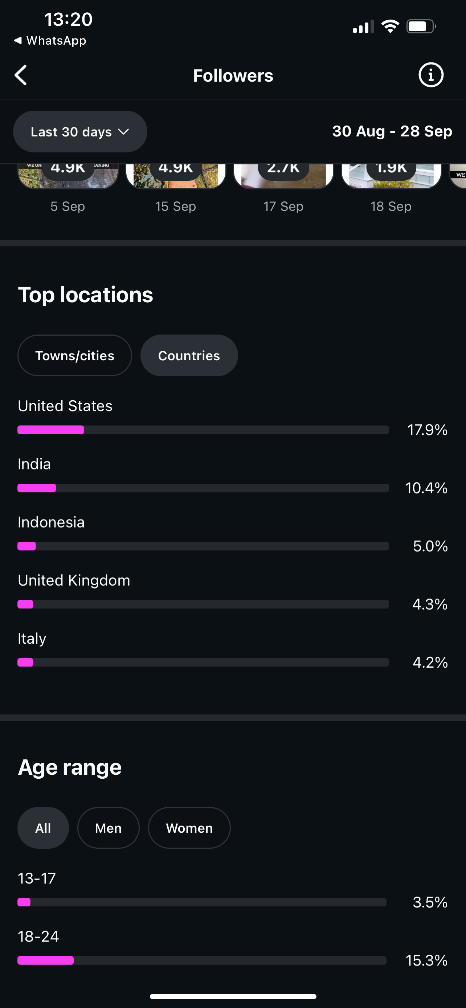Tap the 30 Aug - 28 Sep date range
The image size is (466, 1008).
[392, 131]
